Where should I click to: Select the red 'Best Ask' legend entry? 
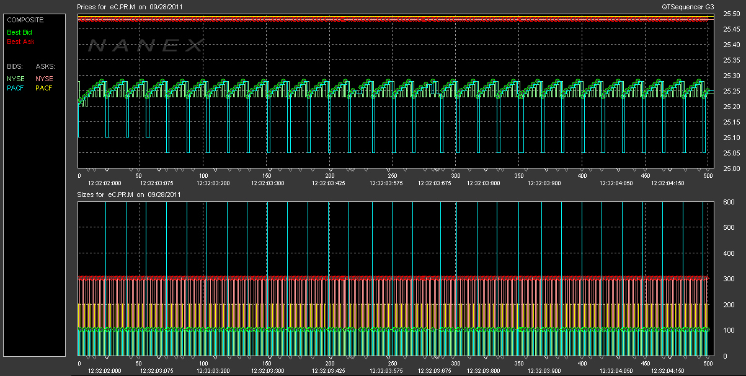[x=20, y=42]
